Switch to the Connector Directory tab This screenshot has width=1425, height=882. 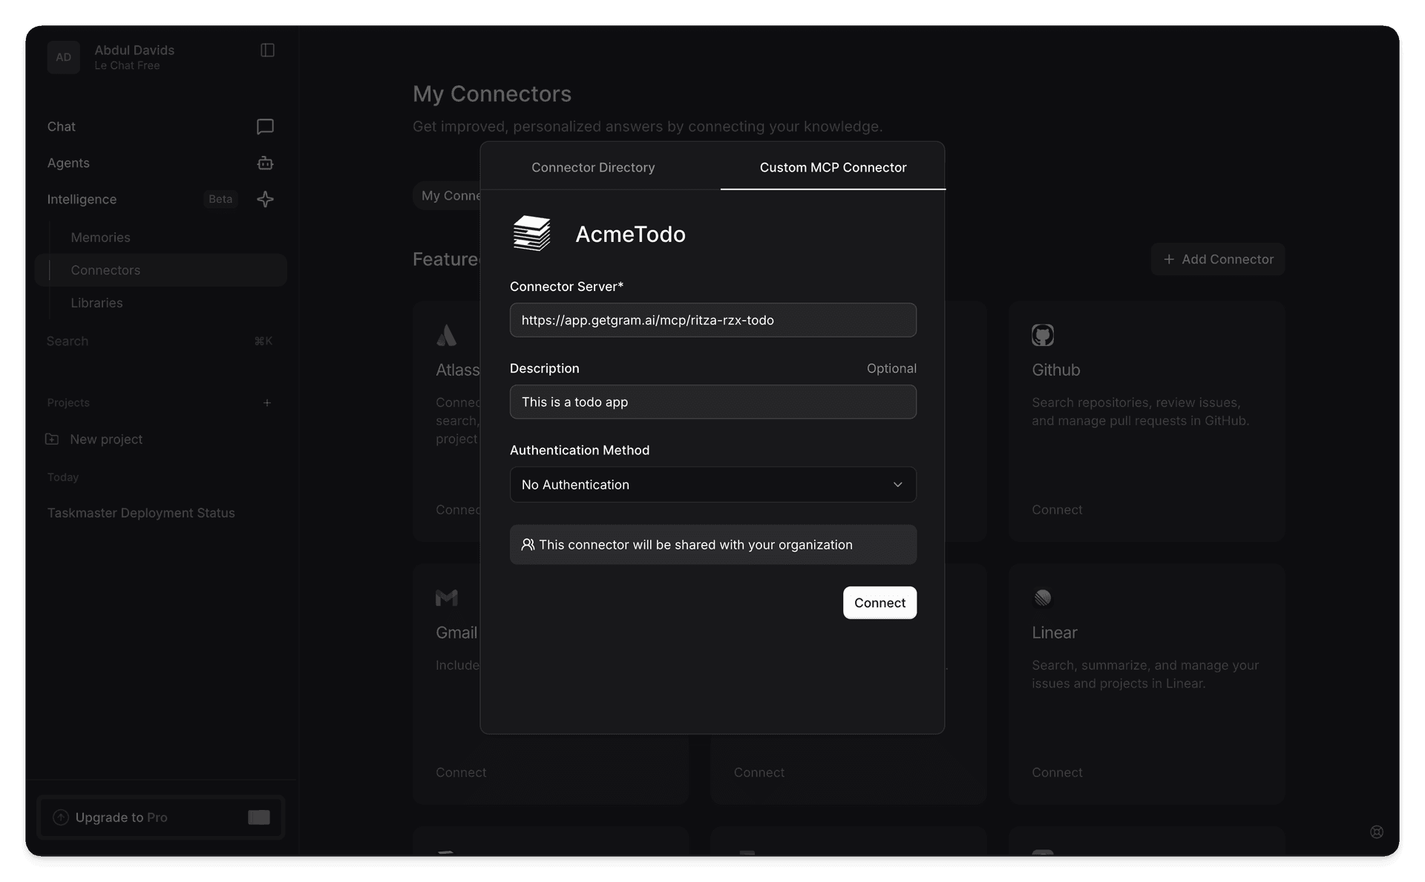click(592, 167)
